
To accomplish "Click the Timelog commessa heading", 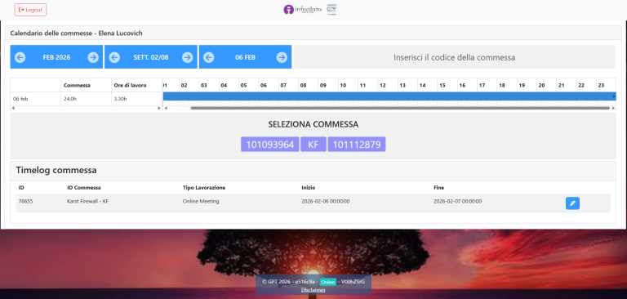I will pos(56,170).
